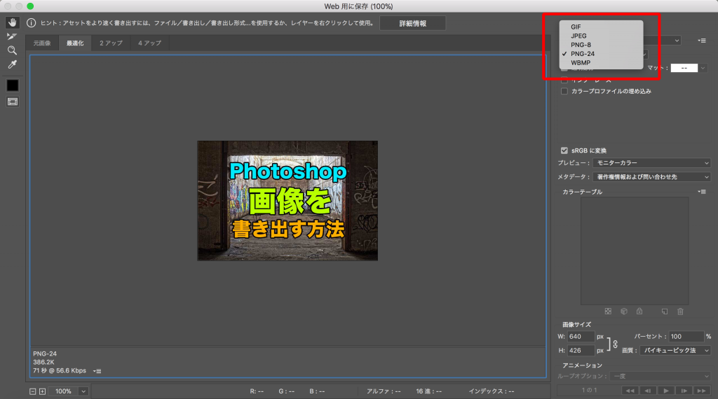Click the パーセント field showing 100
Viewport: 718px width, 399px height.
click(x=686, y=337)
